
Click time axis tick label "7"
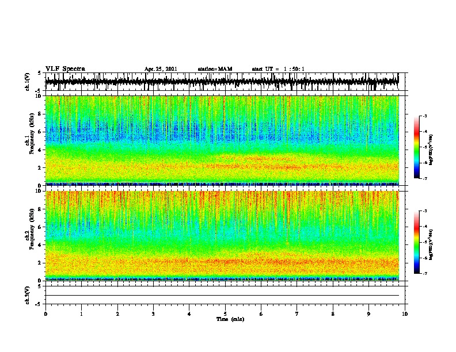coord(297,314)
